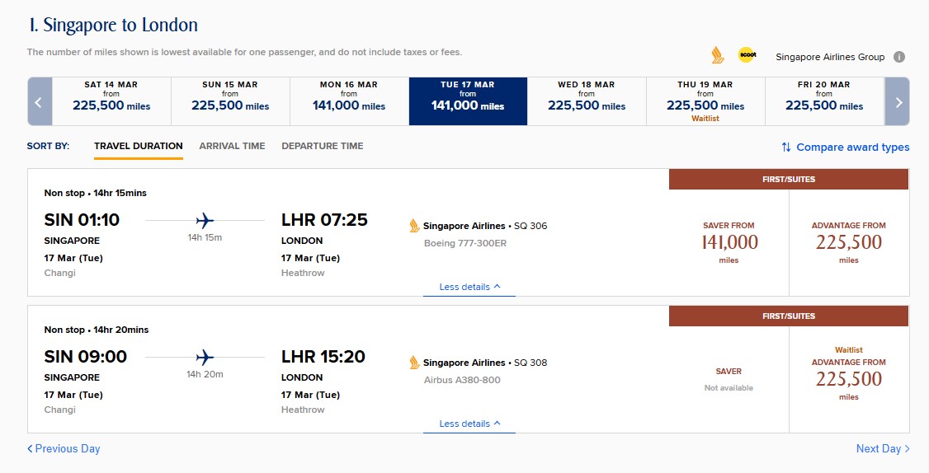Click the Singapore Airlines logo beside SQ 306
Screen dimensions: 929x473
coord(415,226)
